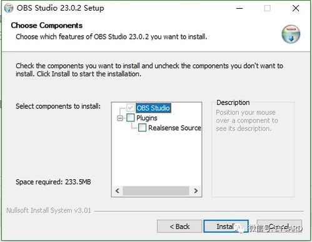Close the OBS Studio Setup window
Screen dimensions: 312x242
[x=296, y=8]
